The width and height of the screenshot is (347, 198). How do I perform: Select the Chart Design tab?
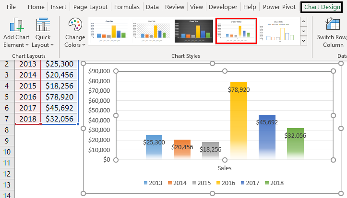(322, 7)
